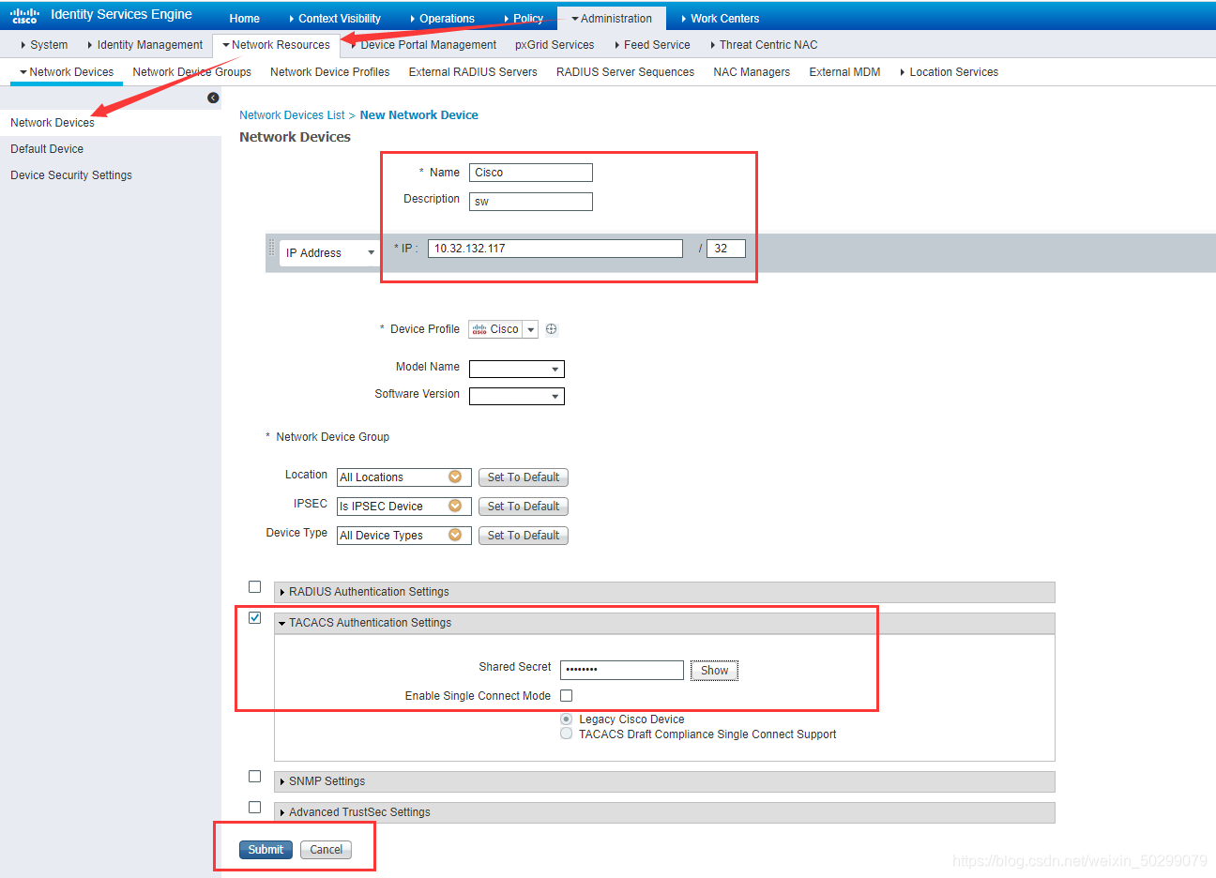The width and height of the screenshot is (1216, 878).
Task: Click the Name input field
Action: [531, 173]
